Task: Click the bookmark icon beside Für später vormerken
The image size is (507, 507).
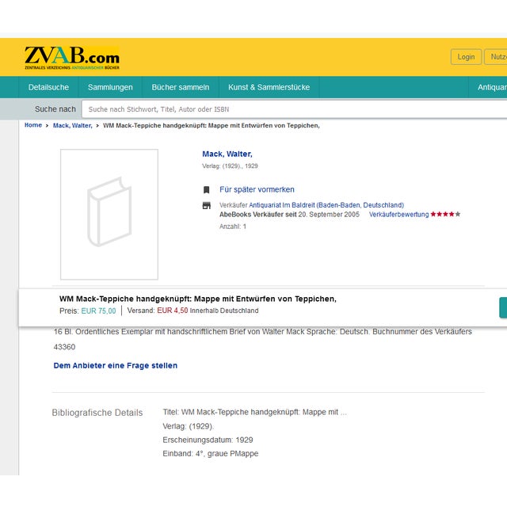Action: [206, 190]
